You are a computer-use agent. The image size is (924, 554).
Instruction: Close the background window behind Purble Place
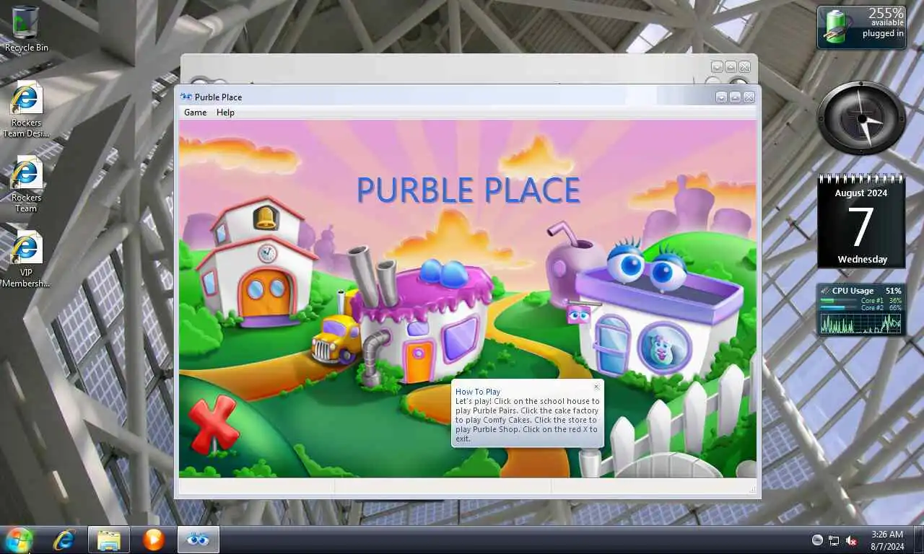pyautogui.click(x=744, y=67)
